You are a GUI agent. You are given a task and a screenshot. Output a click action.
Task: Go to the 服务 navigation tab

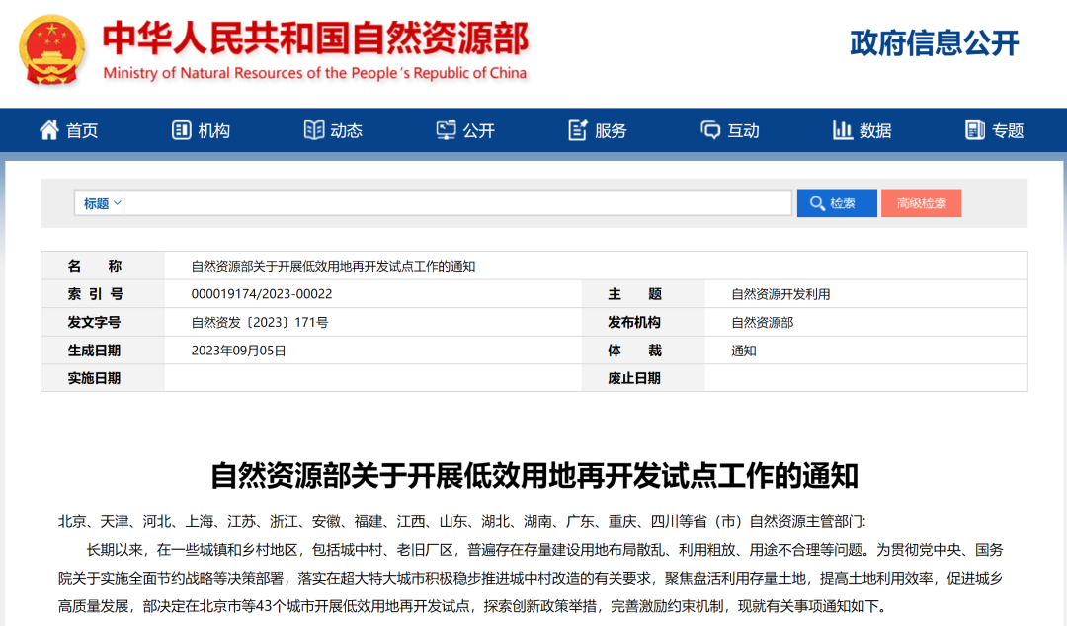pos(611,130)
